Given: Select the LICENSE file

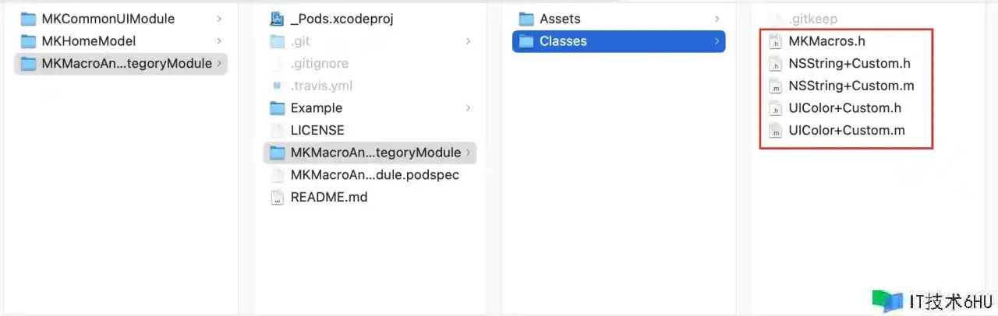Looking at the screenshot, I should pos(317,130).
